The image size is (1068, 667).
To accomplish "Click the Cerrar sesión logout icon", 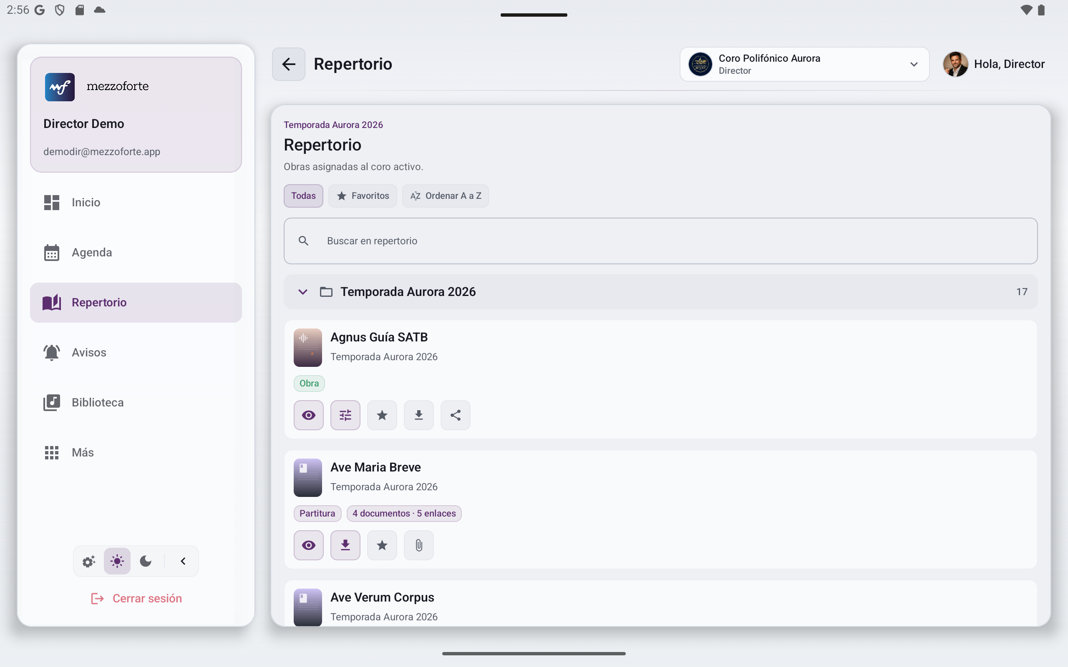I will (97, 599).
